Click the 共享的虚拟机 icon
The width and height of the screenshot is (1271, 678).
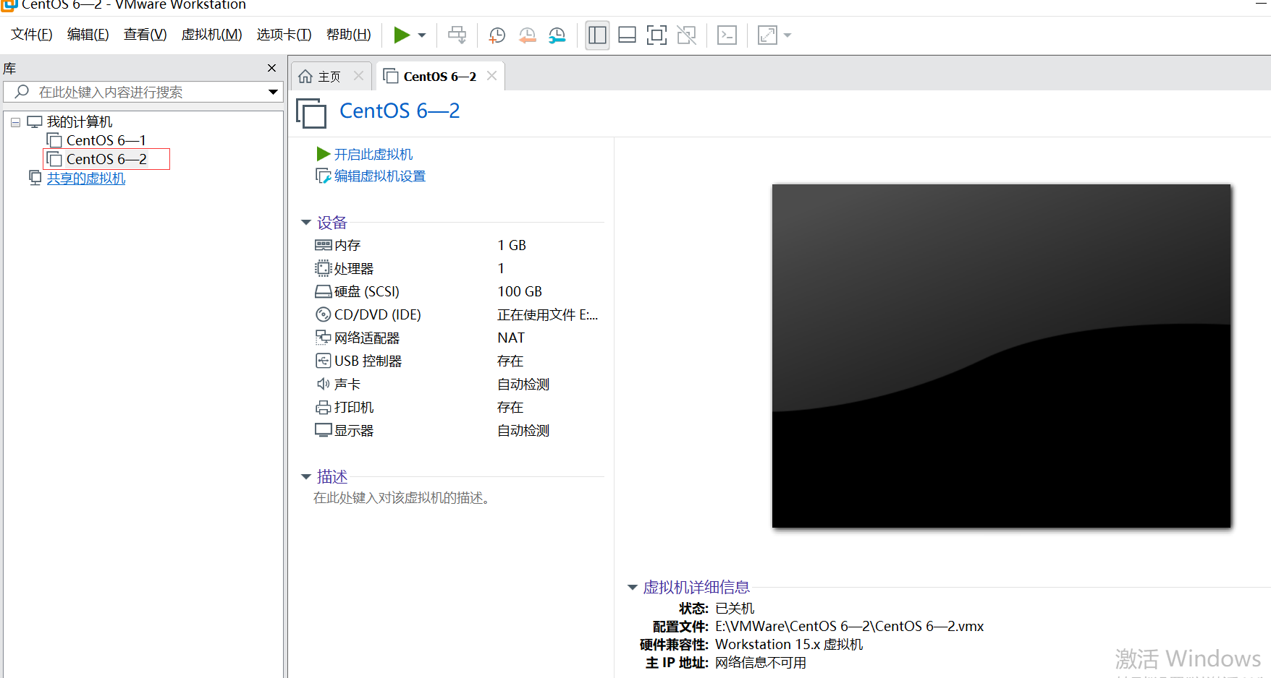[35, 177]
